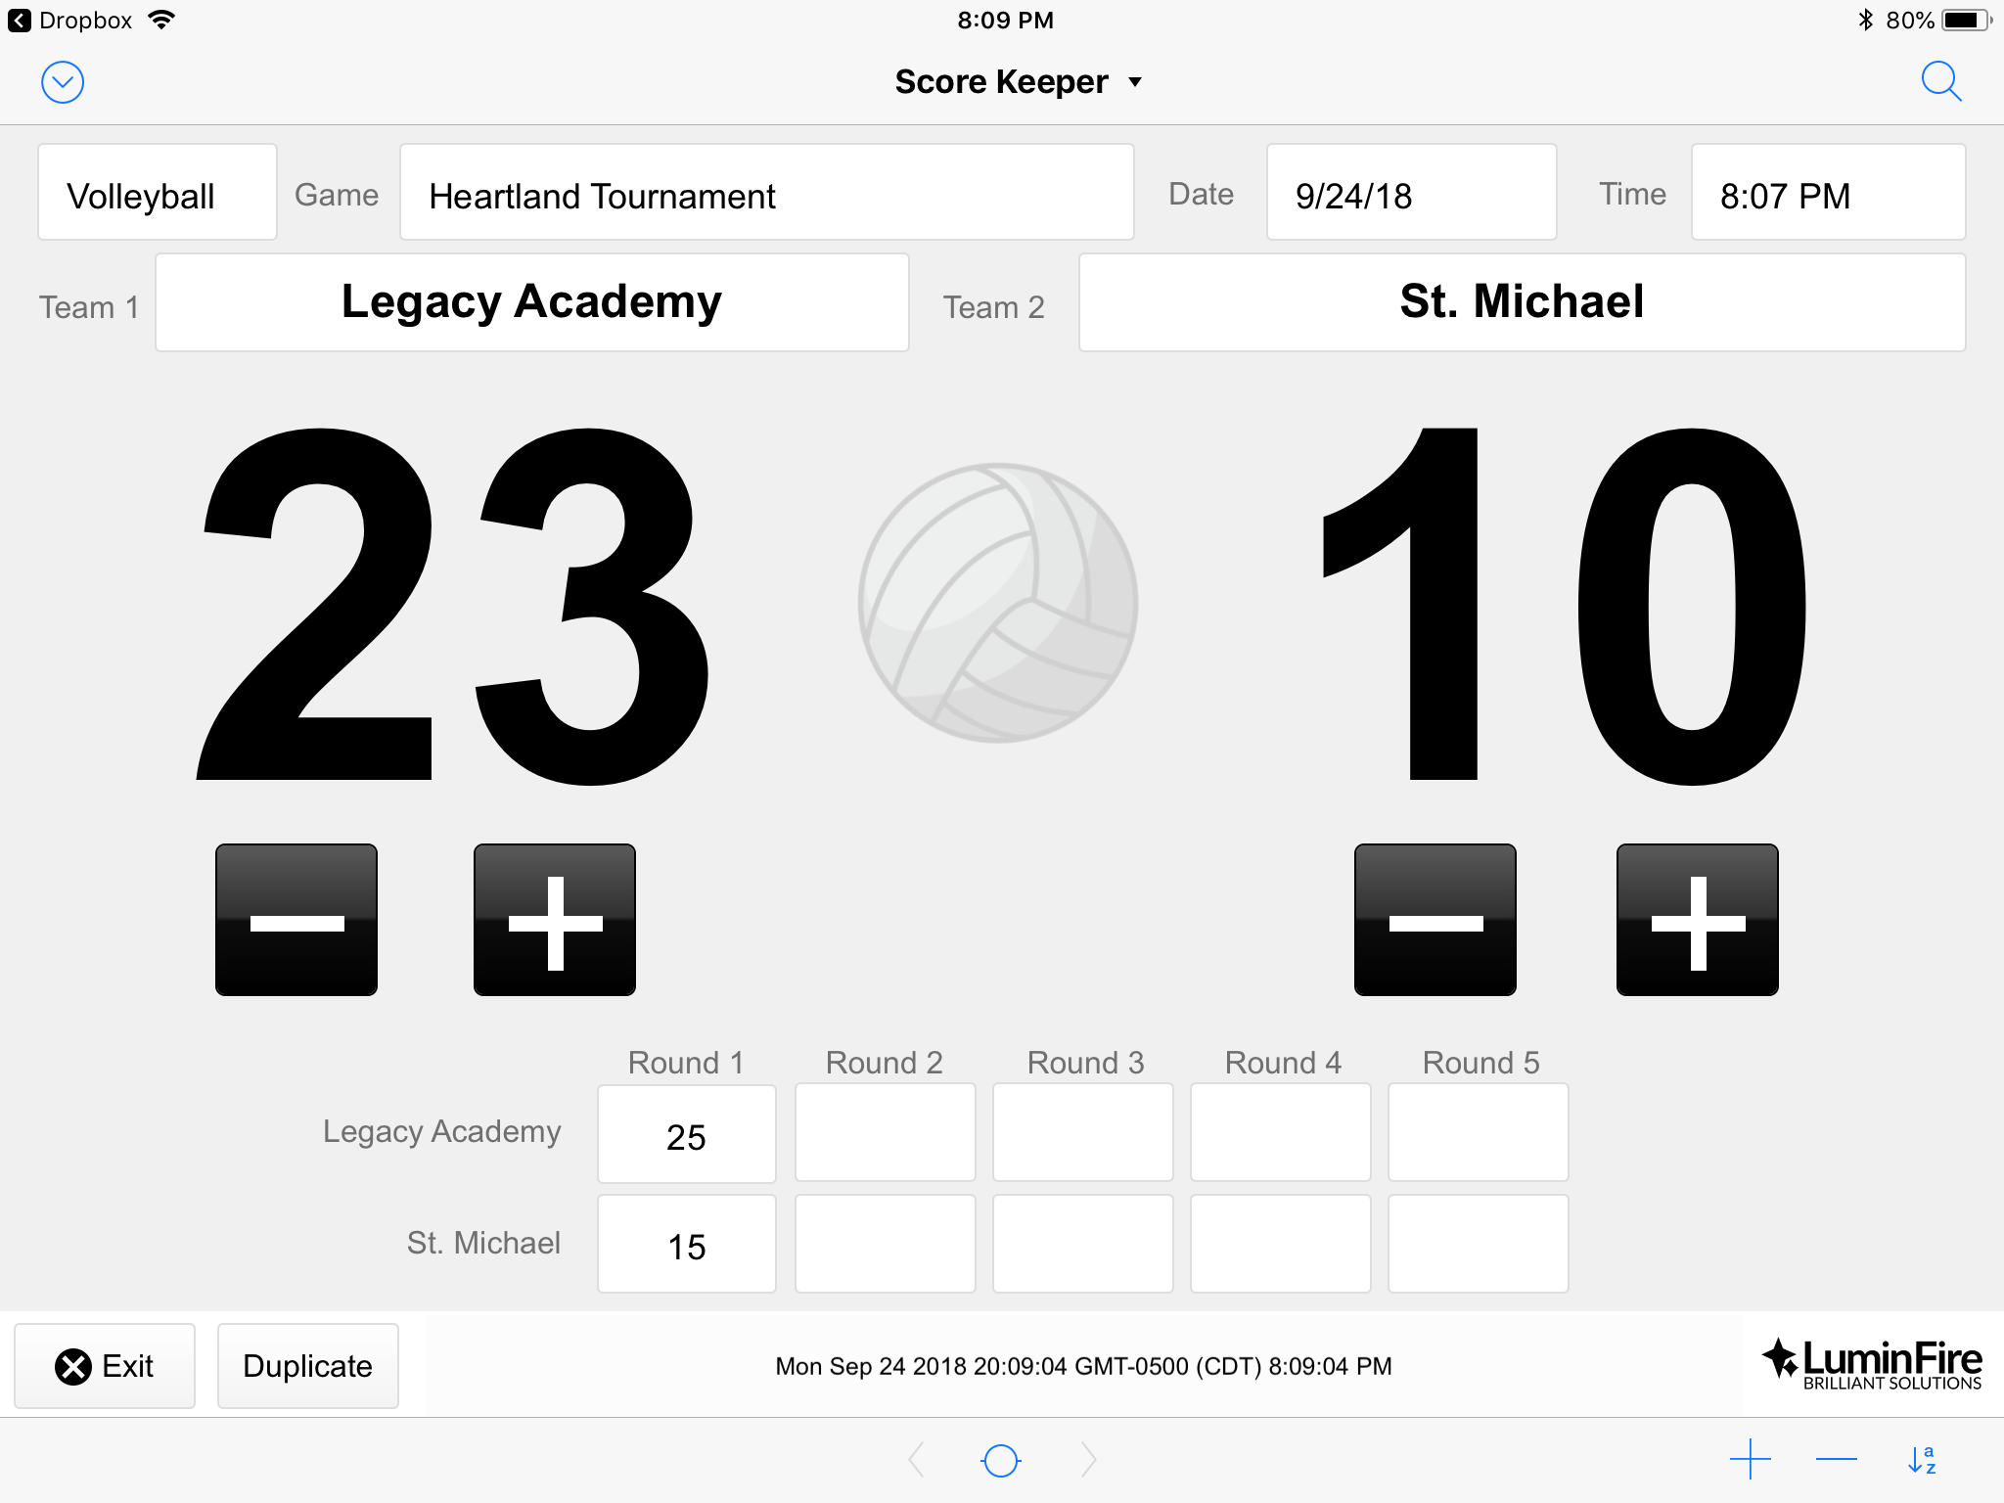The width and height of the screenshot is (2004, 1503).
Task: Click Round 2 score cell for Legacy Academy
Action: (x=884, y=1132)
